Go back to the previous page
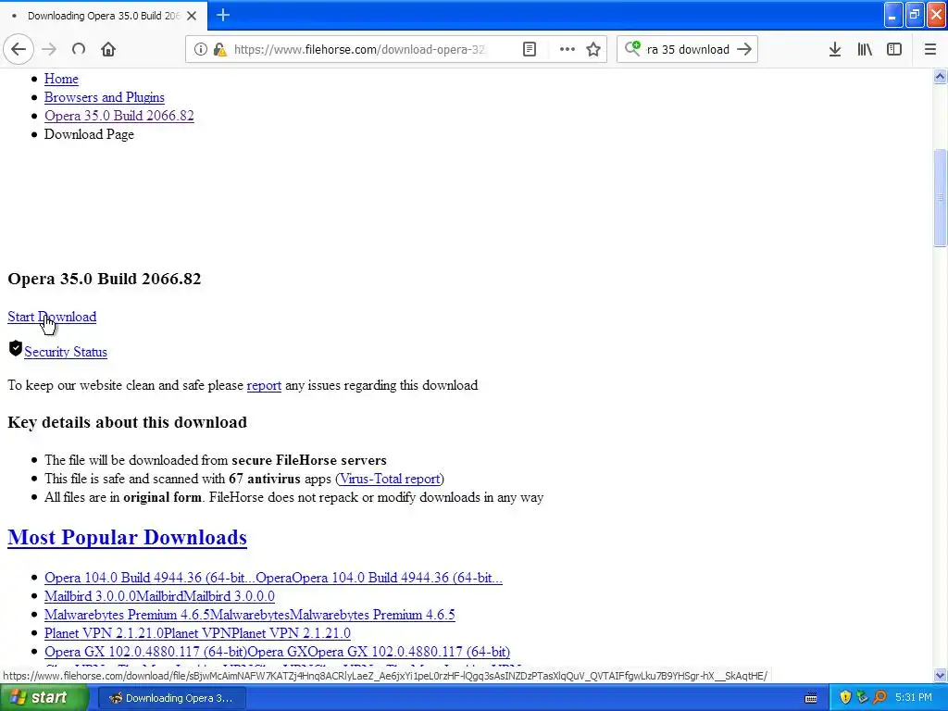The height and width of the screenshot is (711, 948). (x=19, y=49)
